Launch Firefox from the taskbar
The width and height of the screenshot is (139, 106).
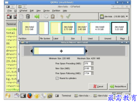[x=30, y=96]
